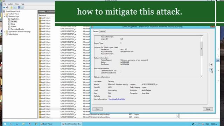
Task: Select the Audit Failure row at 06:07:15
Action: click(64, 50)
